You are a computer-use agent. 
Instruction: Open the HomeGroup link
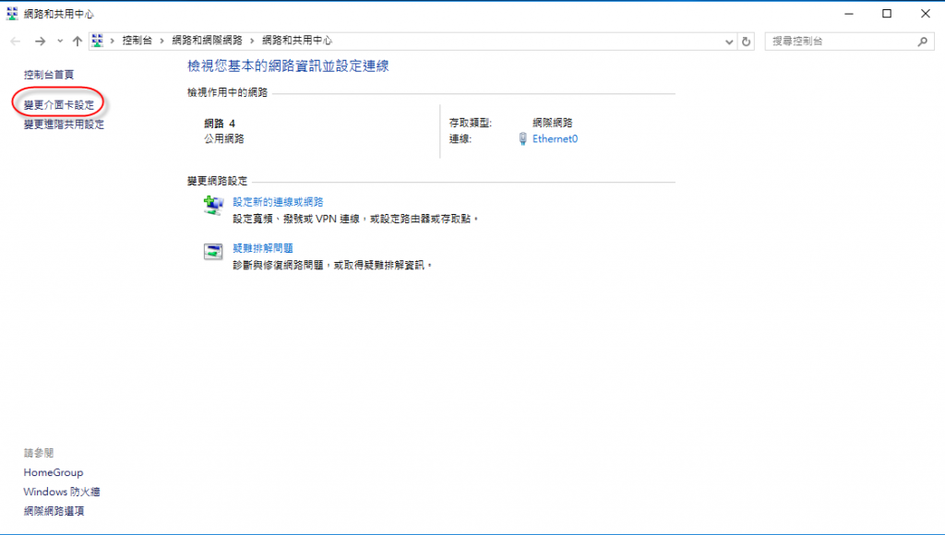[x=54, y=472]
